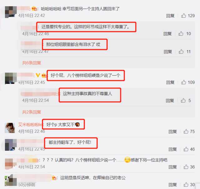This screenshot has height=189, width=200.
Task: Expand 共2条回复 replies
Action: tap(32, 112)
